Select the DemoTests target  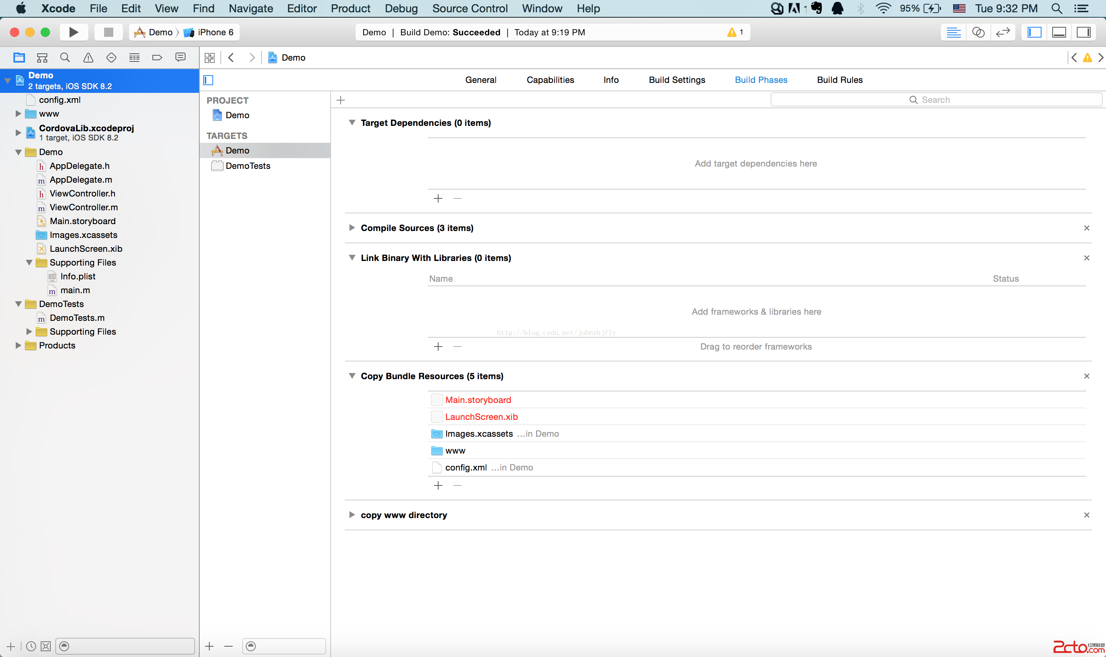(248, 165)
